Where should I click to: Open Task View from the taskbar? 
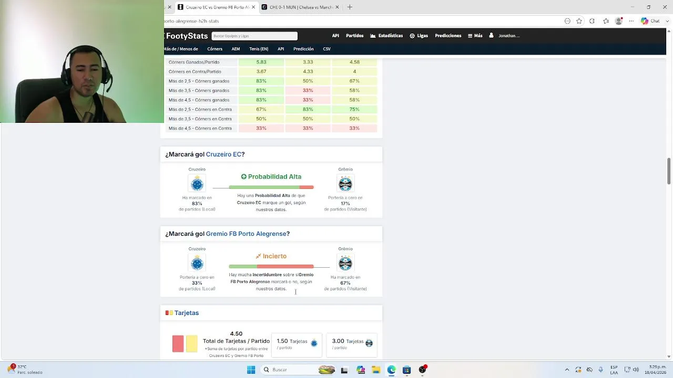pyautogui.click(x=344, y=370)
